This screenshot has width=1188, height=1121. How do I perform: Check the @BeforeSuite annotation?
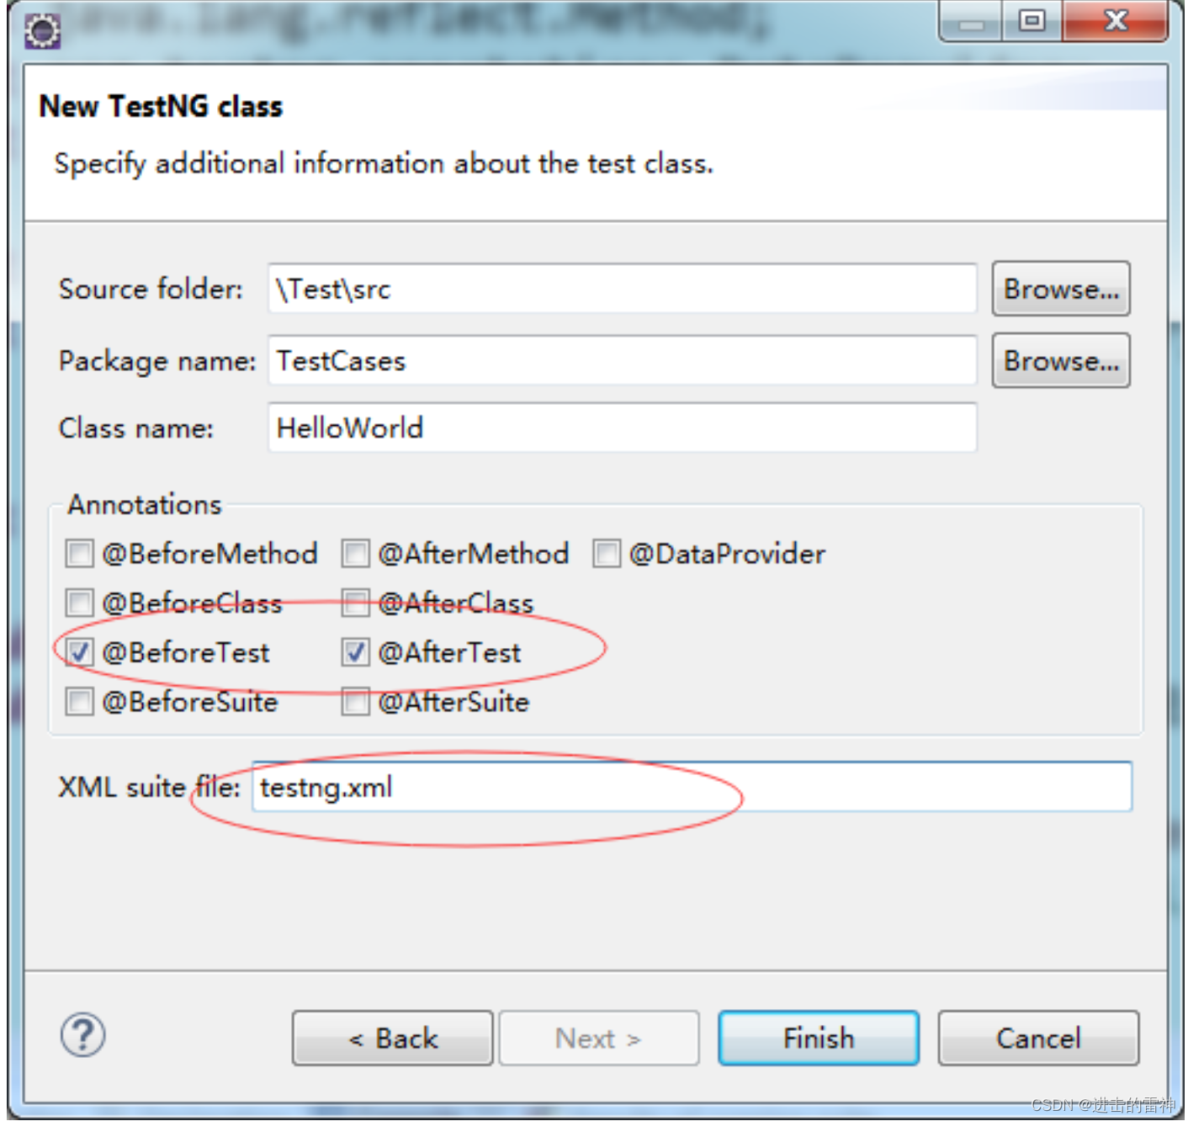(x=79, y=702)
